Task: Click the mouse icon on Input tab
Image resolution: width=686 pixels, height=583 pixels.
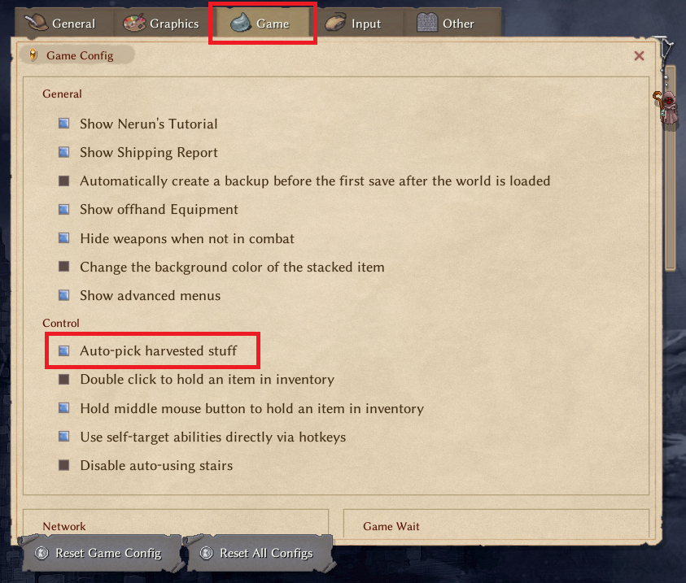Action: pos(335,23)
